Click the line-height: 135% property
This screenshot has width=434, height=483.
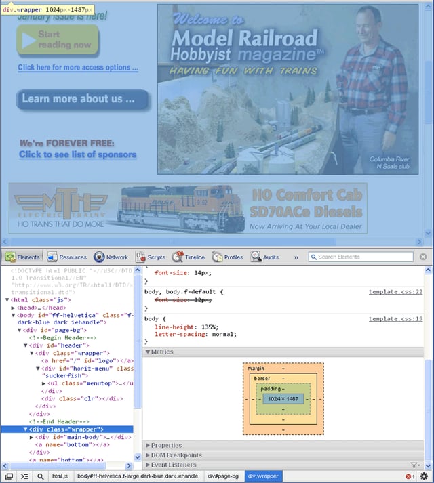(x=186, y=327)
